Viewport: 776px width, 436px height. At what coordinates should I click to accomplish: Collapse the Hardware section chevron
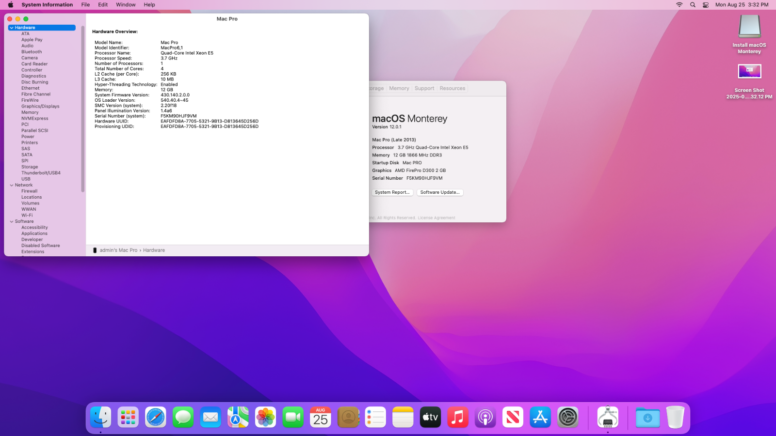12,28
